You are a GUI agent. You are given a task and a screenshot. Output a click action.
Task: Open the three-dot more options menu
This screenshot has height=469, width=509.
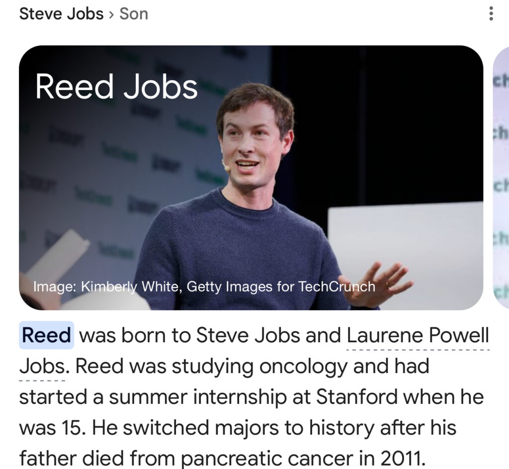pyautogui.click(x=491, y=13)
